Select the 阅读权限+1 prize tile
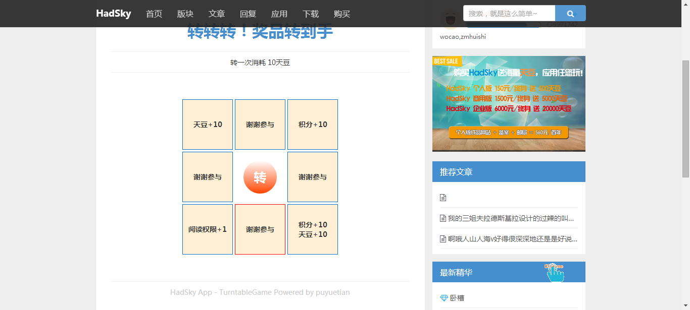This screenshot has height=310, width=690. coord(208,229)
